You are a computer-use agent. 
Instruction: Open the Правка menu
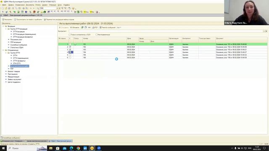[11, 5]
